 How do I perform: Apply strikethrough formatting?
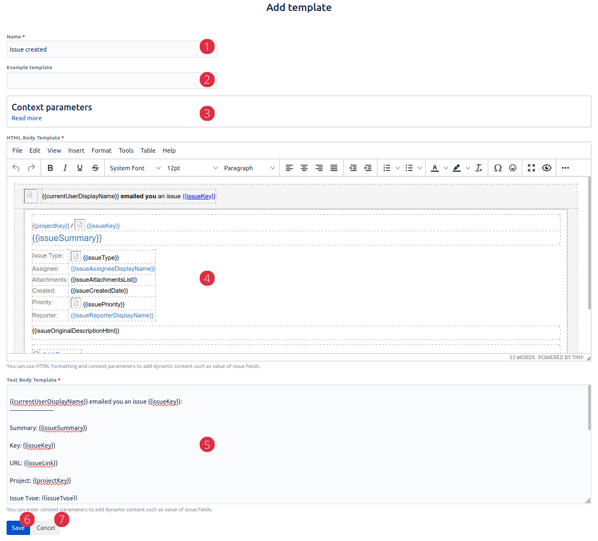(95, 168)
